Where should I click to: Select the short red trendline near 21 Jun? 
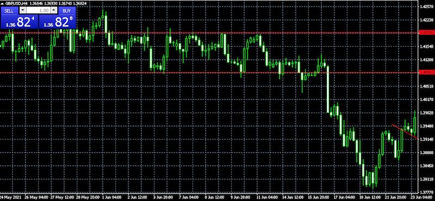click(405, 131)
